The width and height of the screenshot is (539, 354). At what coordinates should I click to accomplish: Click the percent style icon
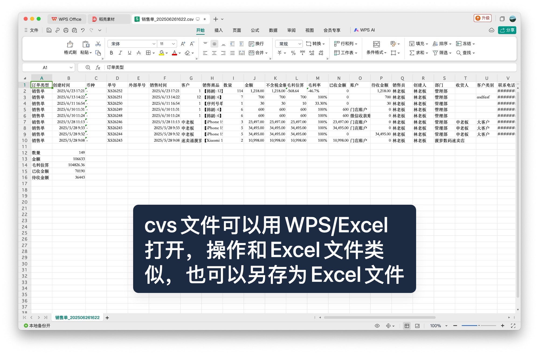tap(293, 53)
